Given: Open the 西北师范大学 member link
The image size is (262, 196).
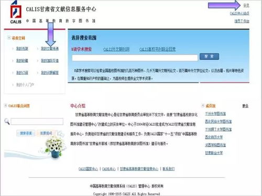Looking at the screenshot, I should click(x=214, y=137).
